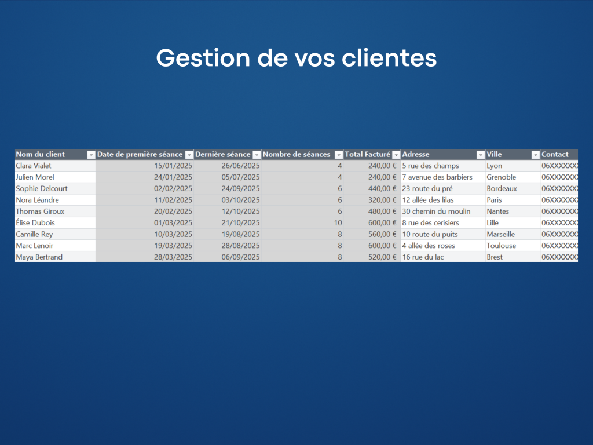Screen dimensions: 593x445
Task: Click the Contact column header
Action: click(x=559, y=154)
